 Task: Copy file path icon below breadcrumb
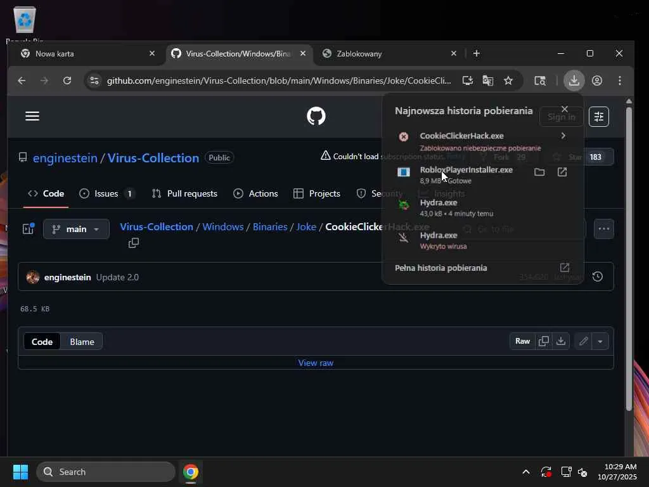tap(133, 243)
